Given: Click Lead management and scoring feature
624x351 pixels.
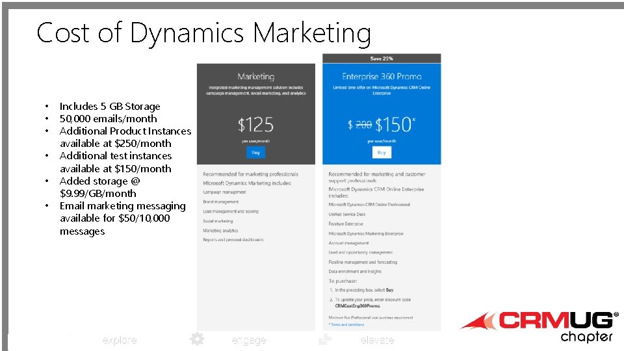Looking at the screenshot, I should (x=231, y=211).
